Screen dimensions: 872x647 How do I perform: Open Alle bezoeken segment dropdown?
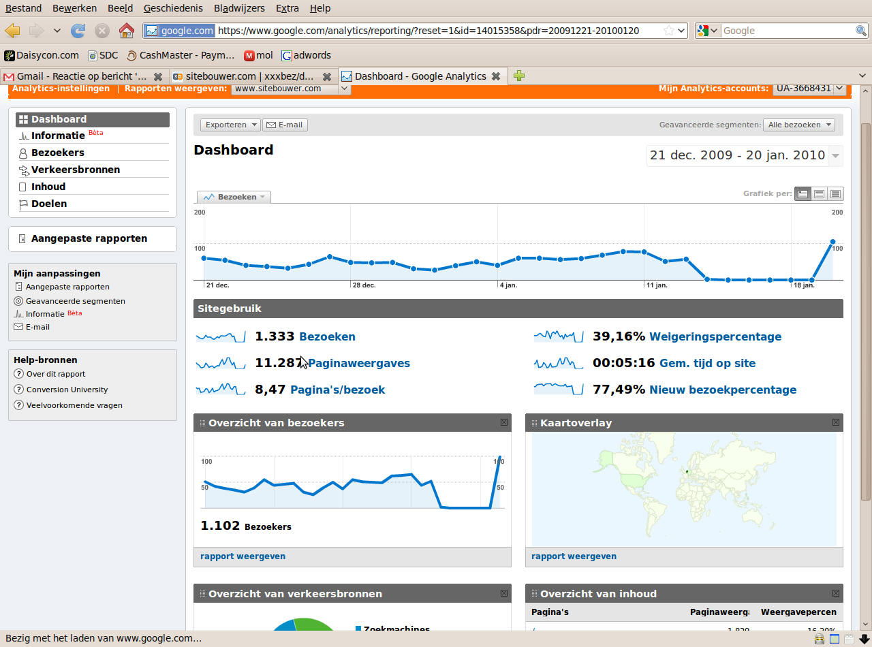click(799, 125)
